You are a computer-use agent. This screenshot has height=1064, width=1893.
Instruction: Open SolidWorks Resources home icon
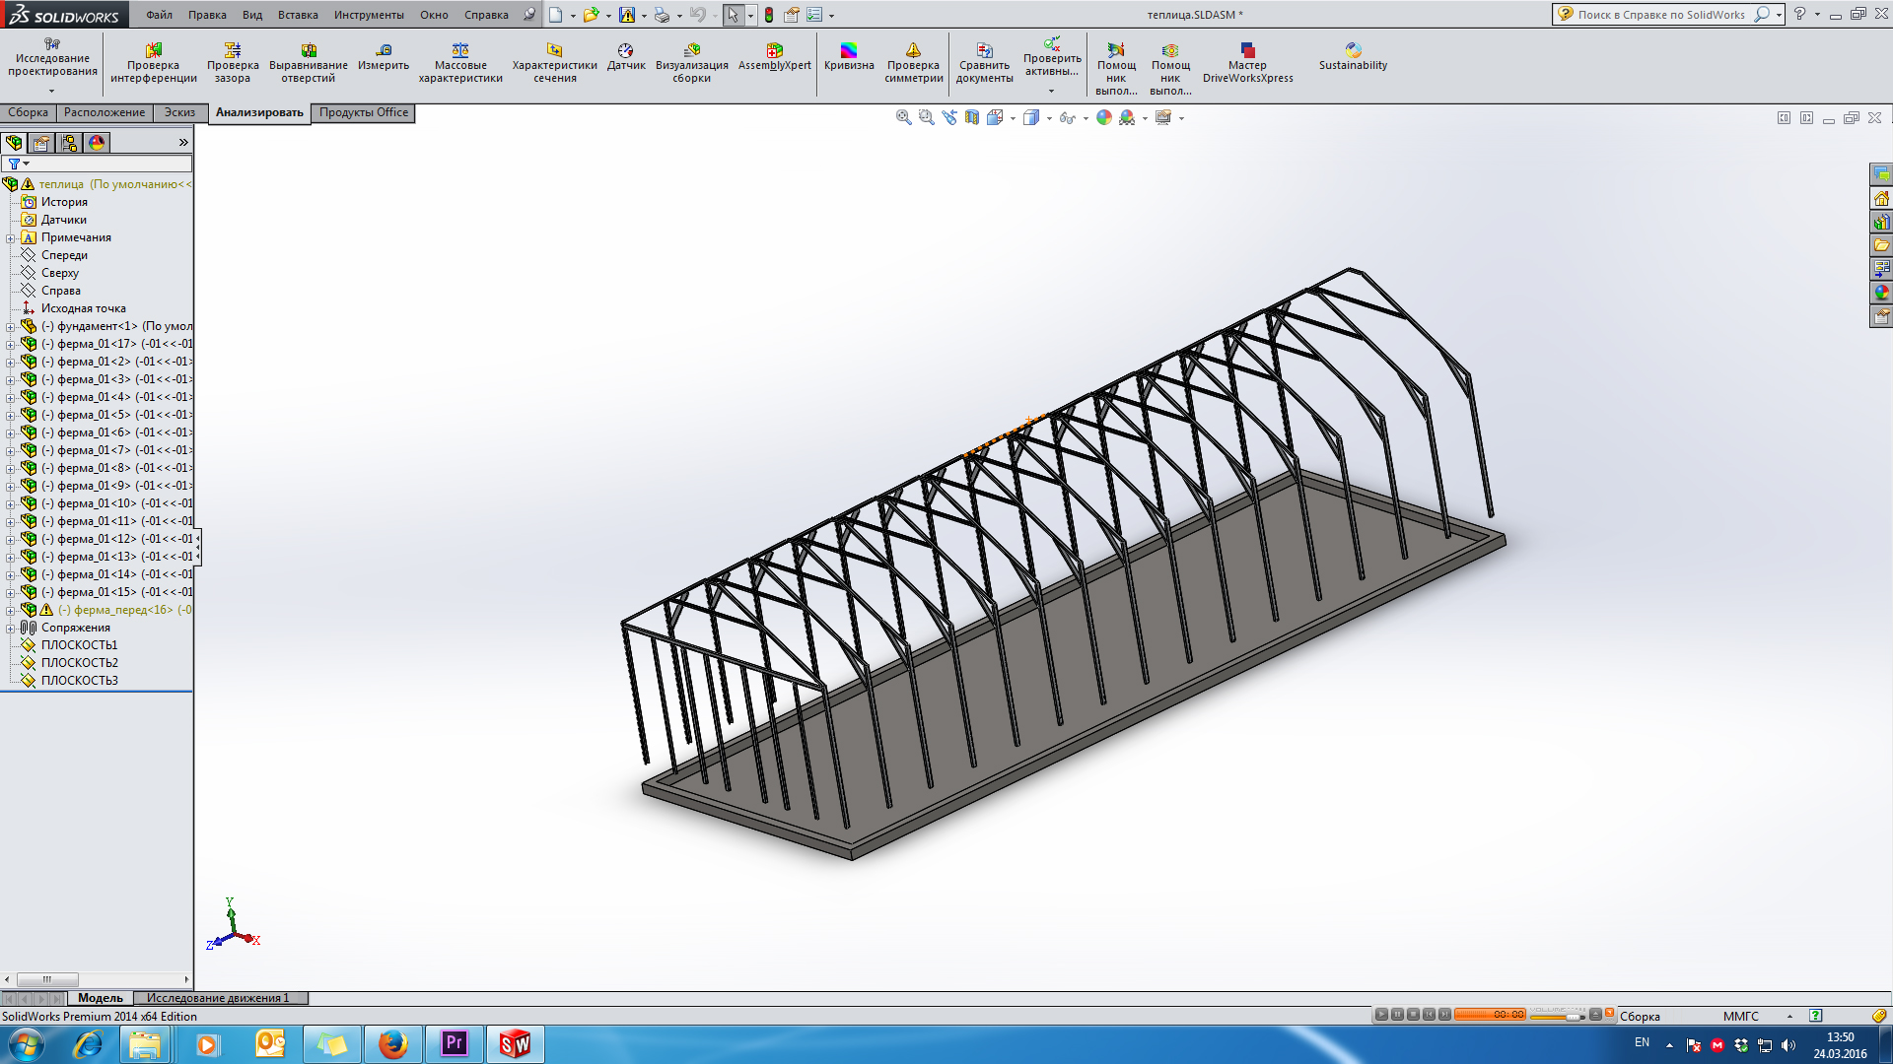pos(1882,198)
